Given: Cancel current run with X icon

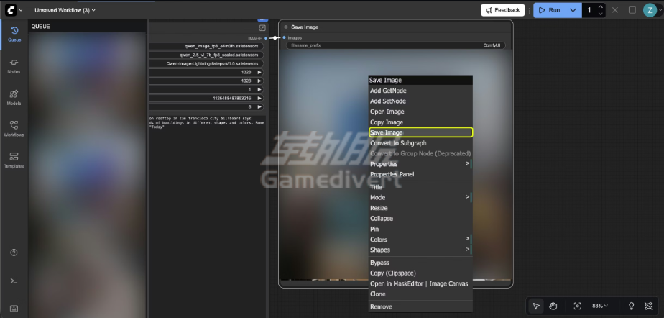Looking at the screenshot, I should pos(615,10).
